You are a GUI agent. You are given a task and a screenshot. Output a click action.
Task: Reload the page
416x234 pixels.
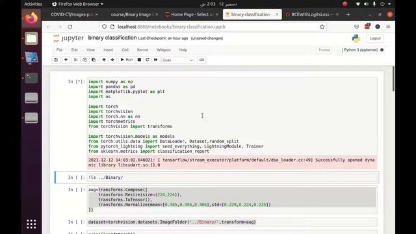click(70, 27)
